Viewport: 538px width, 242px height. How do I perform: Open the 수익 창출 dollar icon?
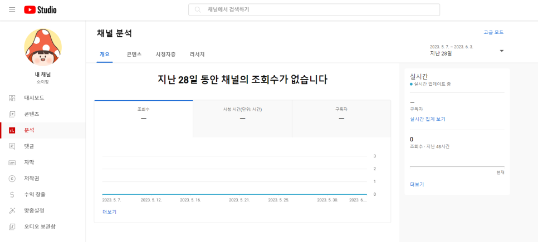[x=12, y=195]
